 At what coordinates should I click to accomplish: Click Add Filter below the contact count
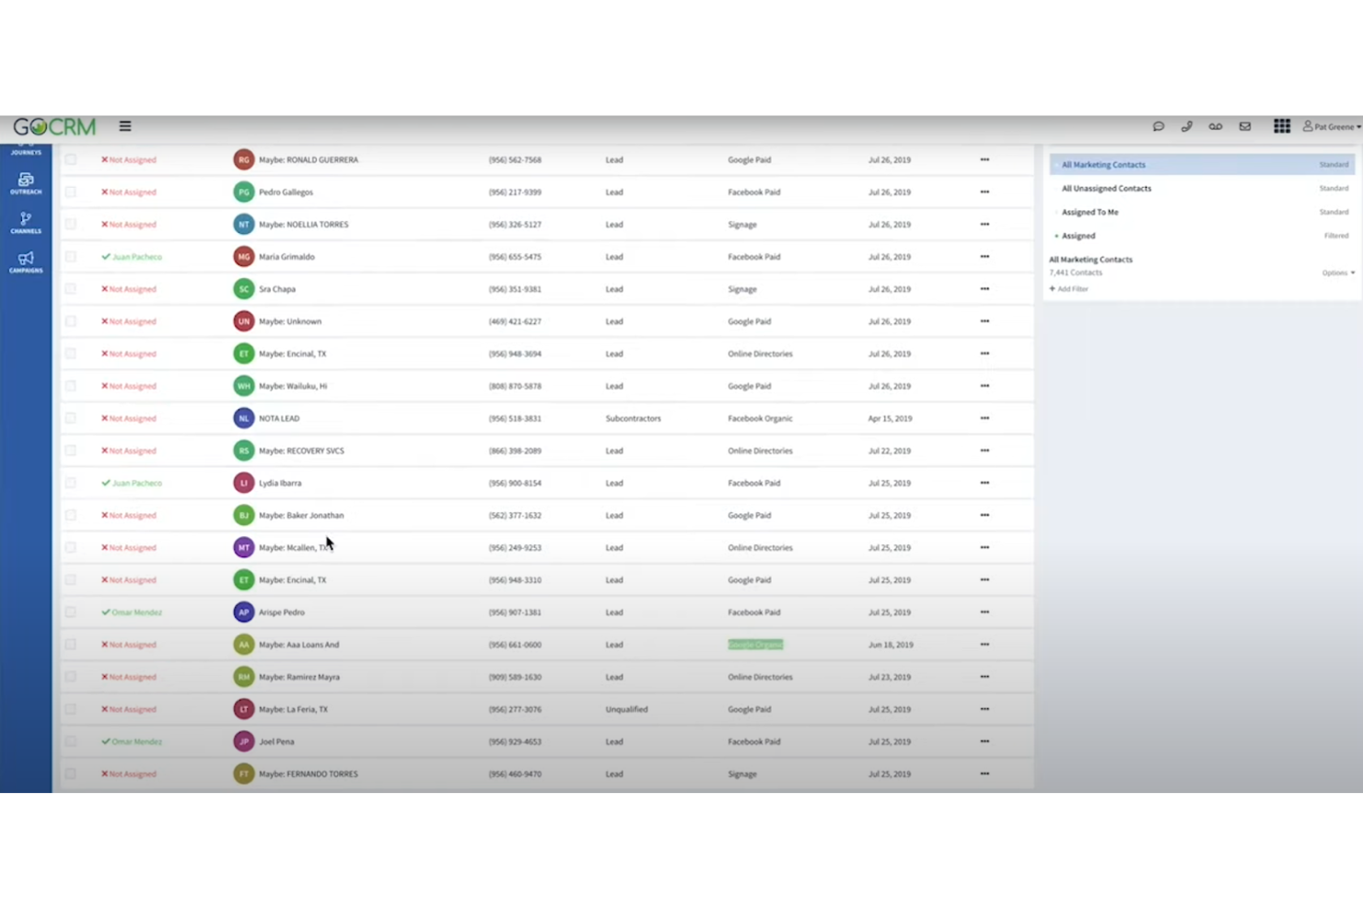point(1068,288)
